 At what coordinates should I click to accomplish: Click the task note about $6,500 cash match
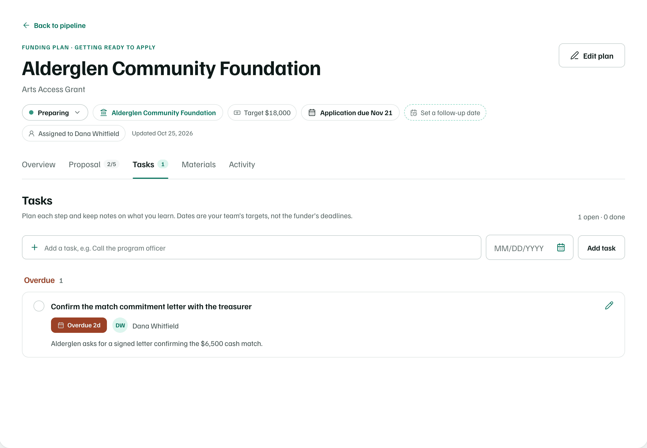[x=157, y=344]
